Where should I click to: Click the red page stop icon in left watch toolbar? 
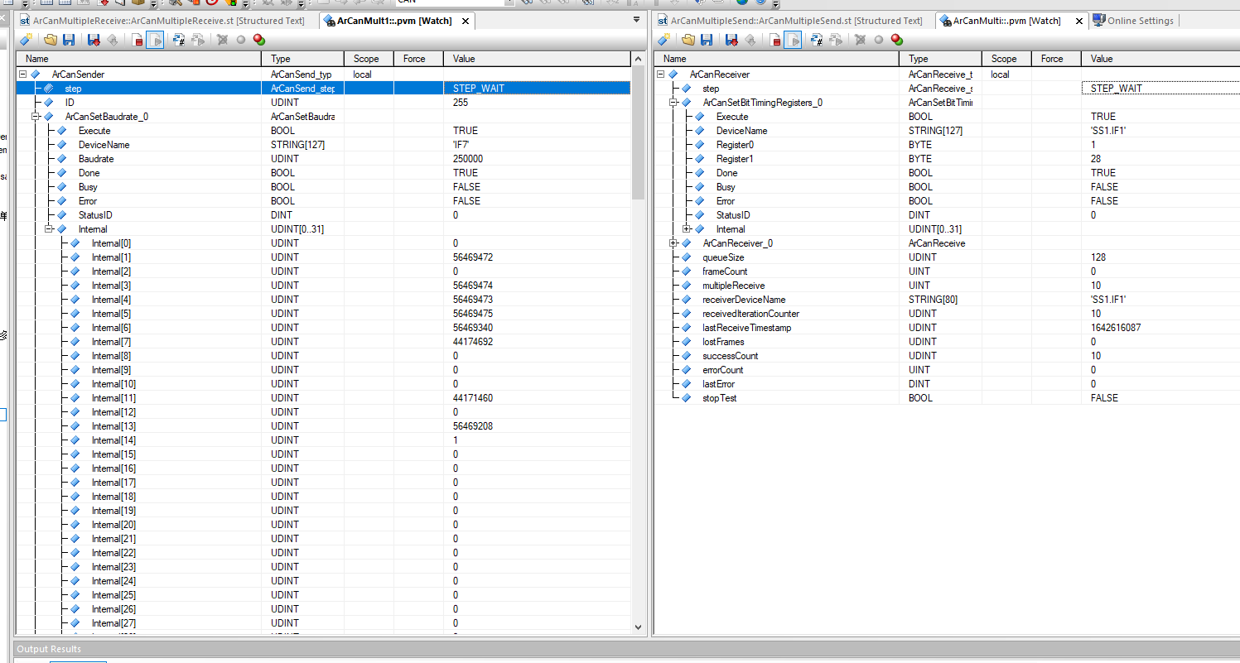tap(137, 39)
